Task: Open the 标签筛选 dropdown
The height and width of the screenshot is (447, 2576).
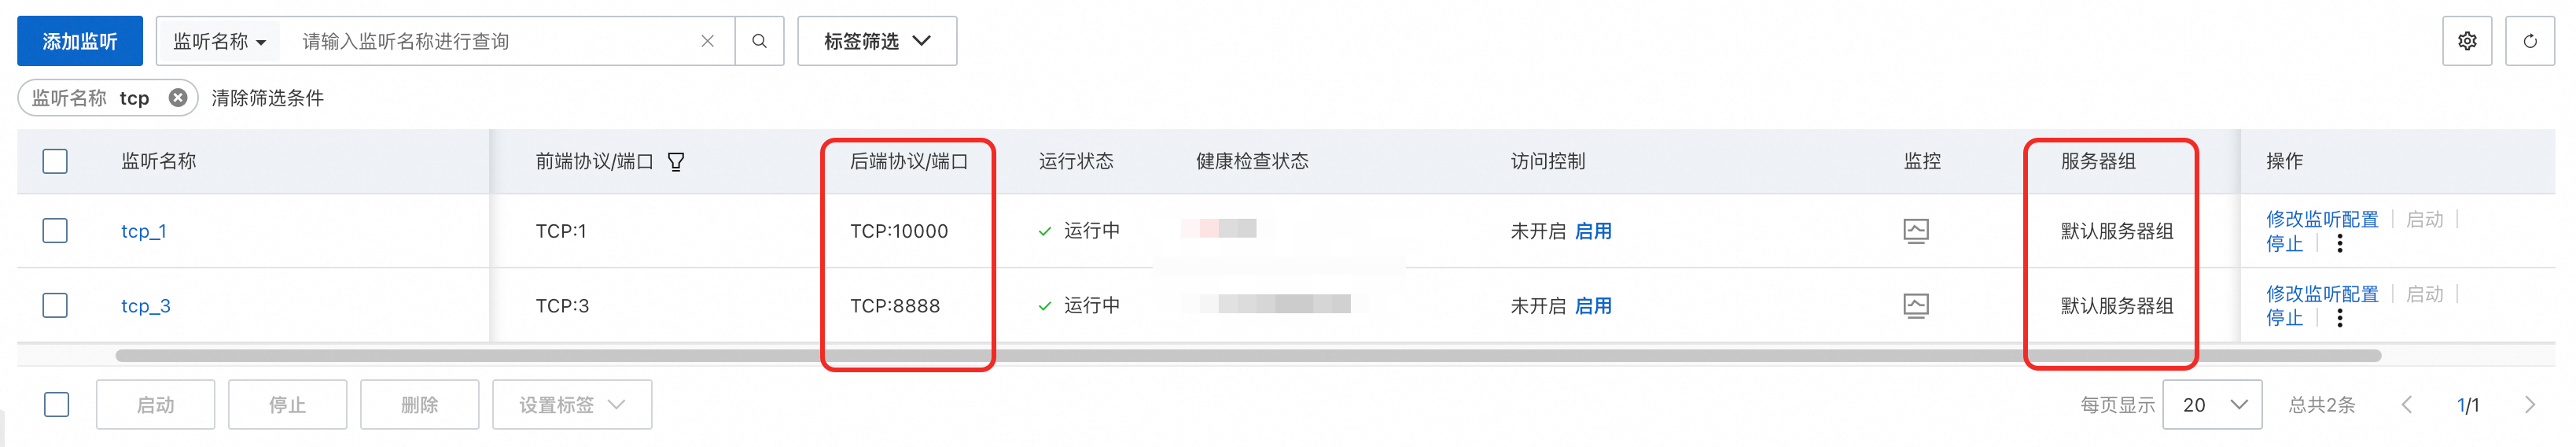Action: pos(877,41)
